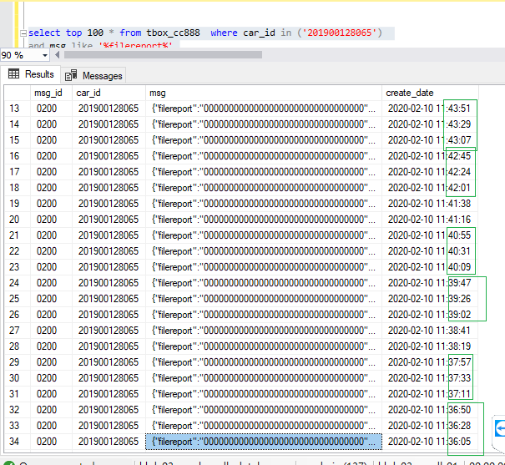This screenshot has height=465, width=505.
Task: Click the blue arrow icon on right edge
Action: pyautogui.click(x=500, y=428)
